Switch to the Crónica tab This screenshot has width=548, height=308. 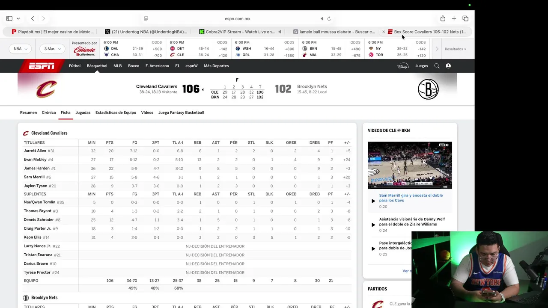[x=49, y=113]
